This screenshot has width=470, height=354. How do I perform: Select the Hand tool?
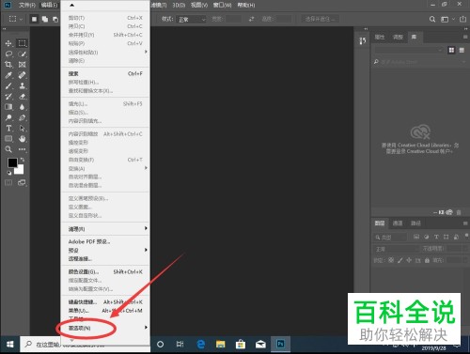[x=22, y=139]
